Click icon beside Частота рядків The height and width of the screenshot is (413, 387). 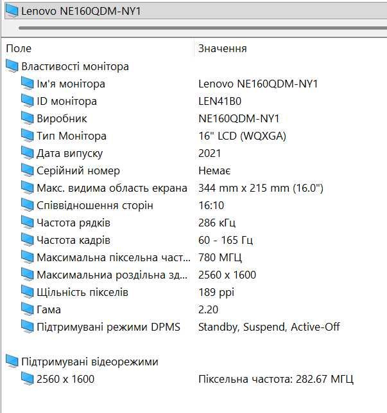tap(28, 223)
